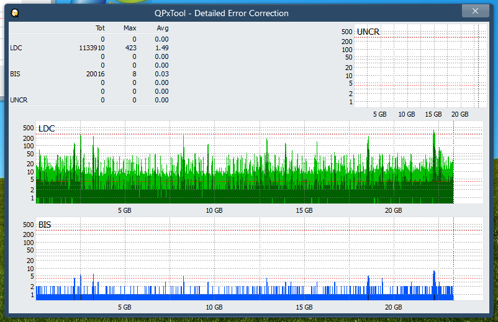The height and width of the screenshot is (322, 498).
Task: Click the UNCR graph title
Action: [368, 32]
